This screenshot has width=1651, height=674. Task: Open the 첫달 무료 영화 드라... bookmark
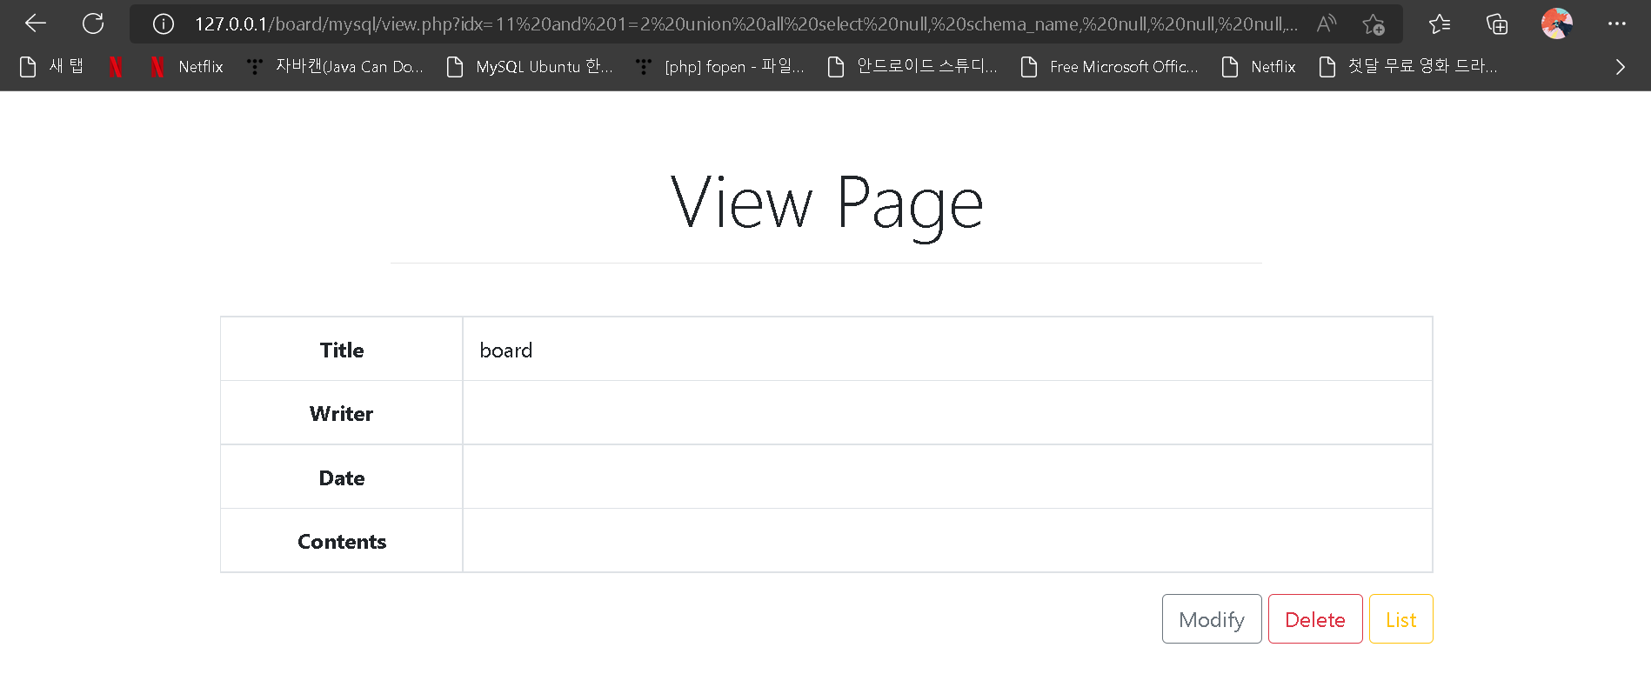coord(1407,67)
